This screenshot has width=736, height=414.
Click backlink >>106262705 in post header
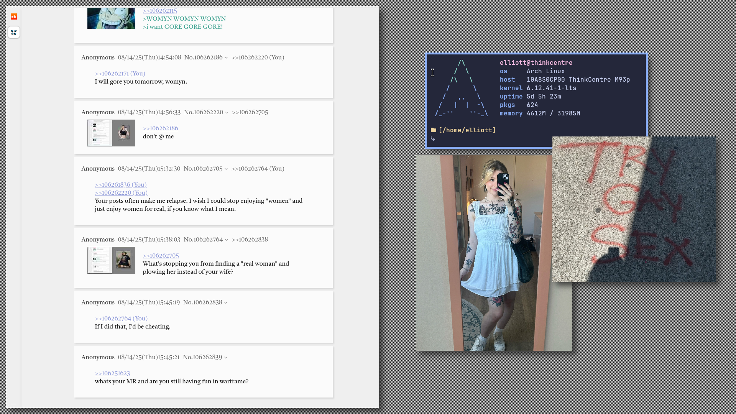click(x=250, y=112)
